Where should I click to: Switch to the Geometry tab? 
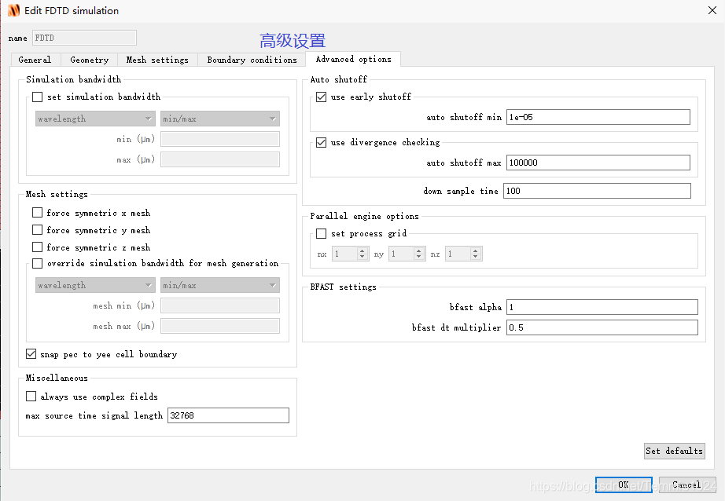89,60
